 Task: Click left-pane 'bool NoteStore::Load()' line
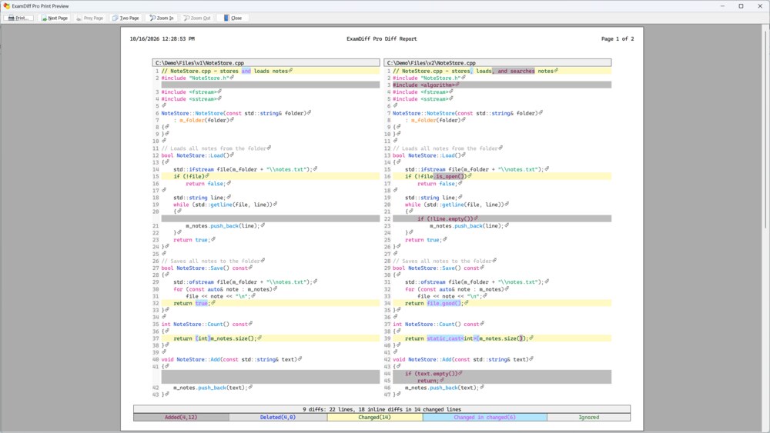click(x=197, y=155)
